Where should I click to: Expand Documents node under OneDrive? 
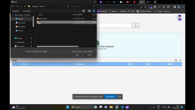click(x=14, y=23)
